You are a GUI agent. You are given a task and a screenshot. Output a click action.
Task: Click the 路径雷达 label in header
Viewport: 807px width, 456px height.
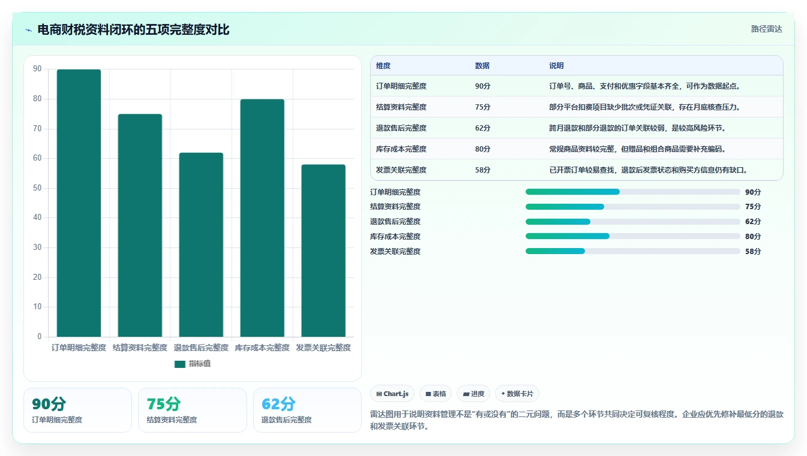(x=766, y=29)
